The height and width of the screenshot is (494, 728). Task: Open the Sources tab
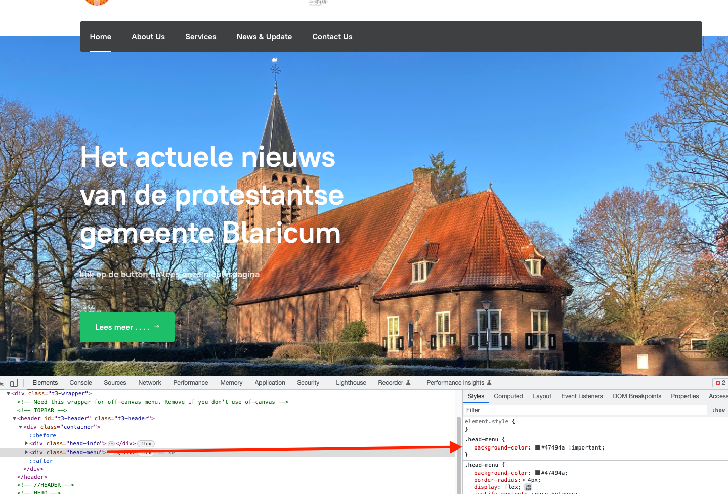tap(115, 383)
